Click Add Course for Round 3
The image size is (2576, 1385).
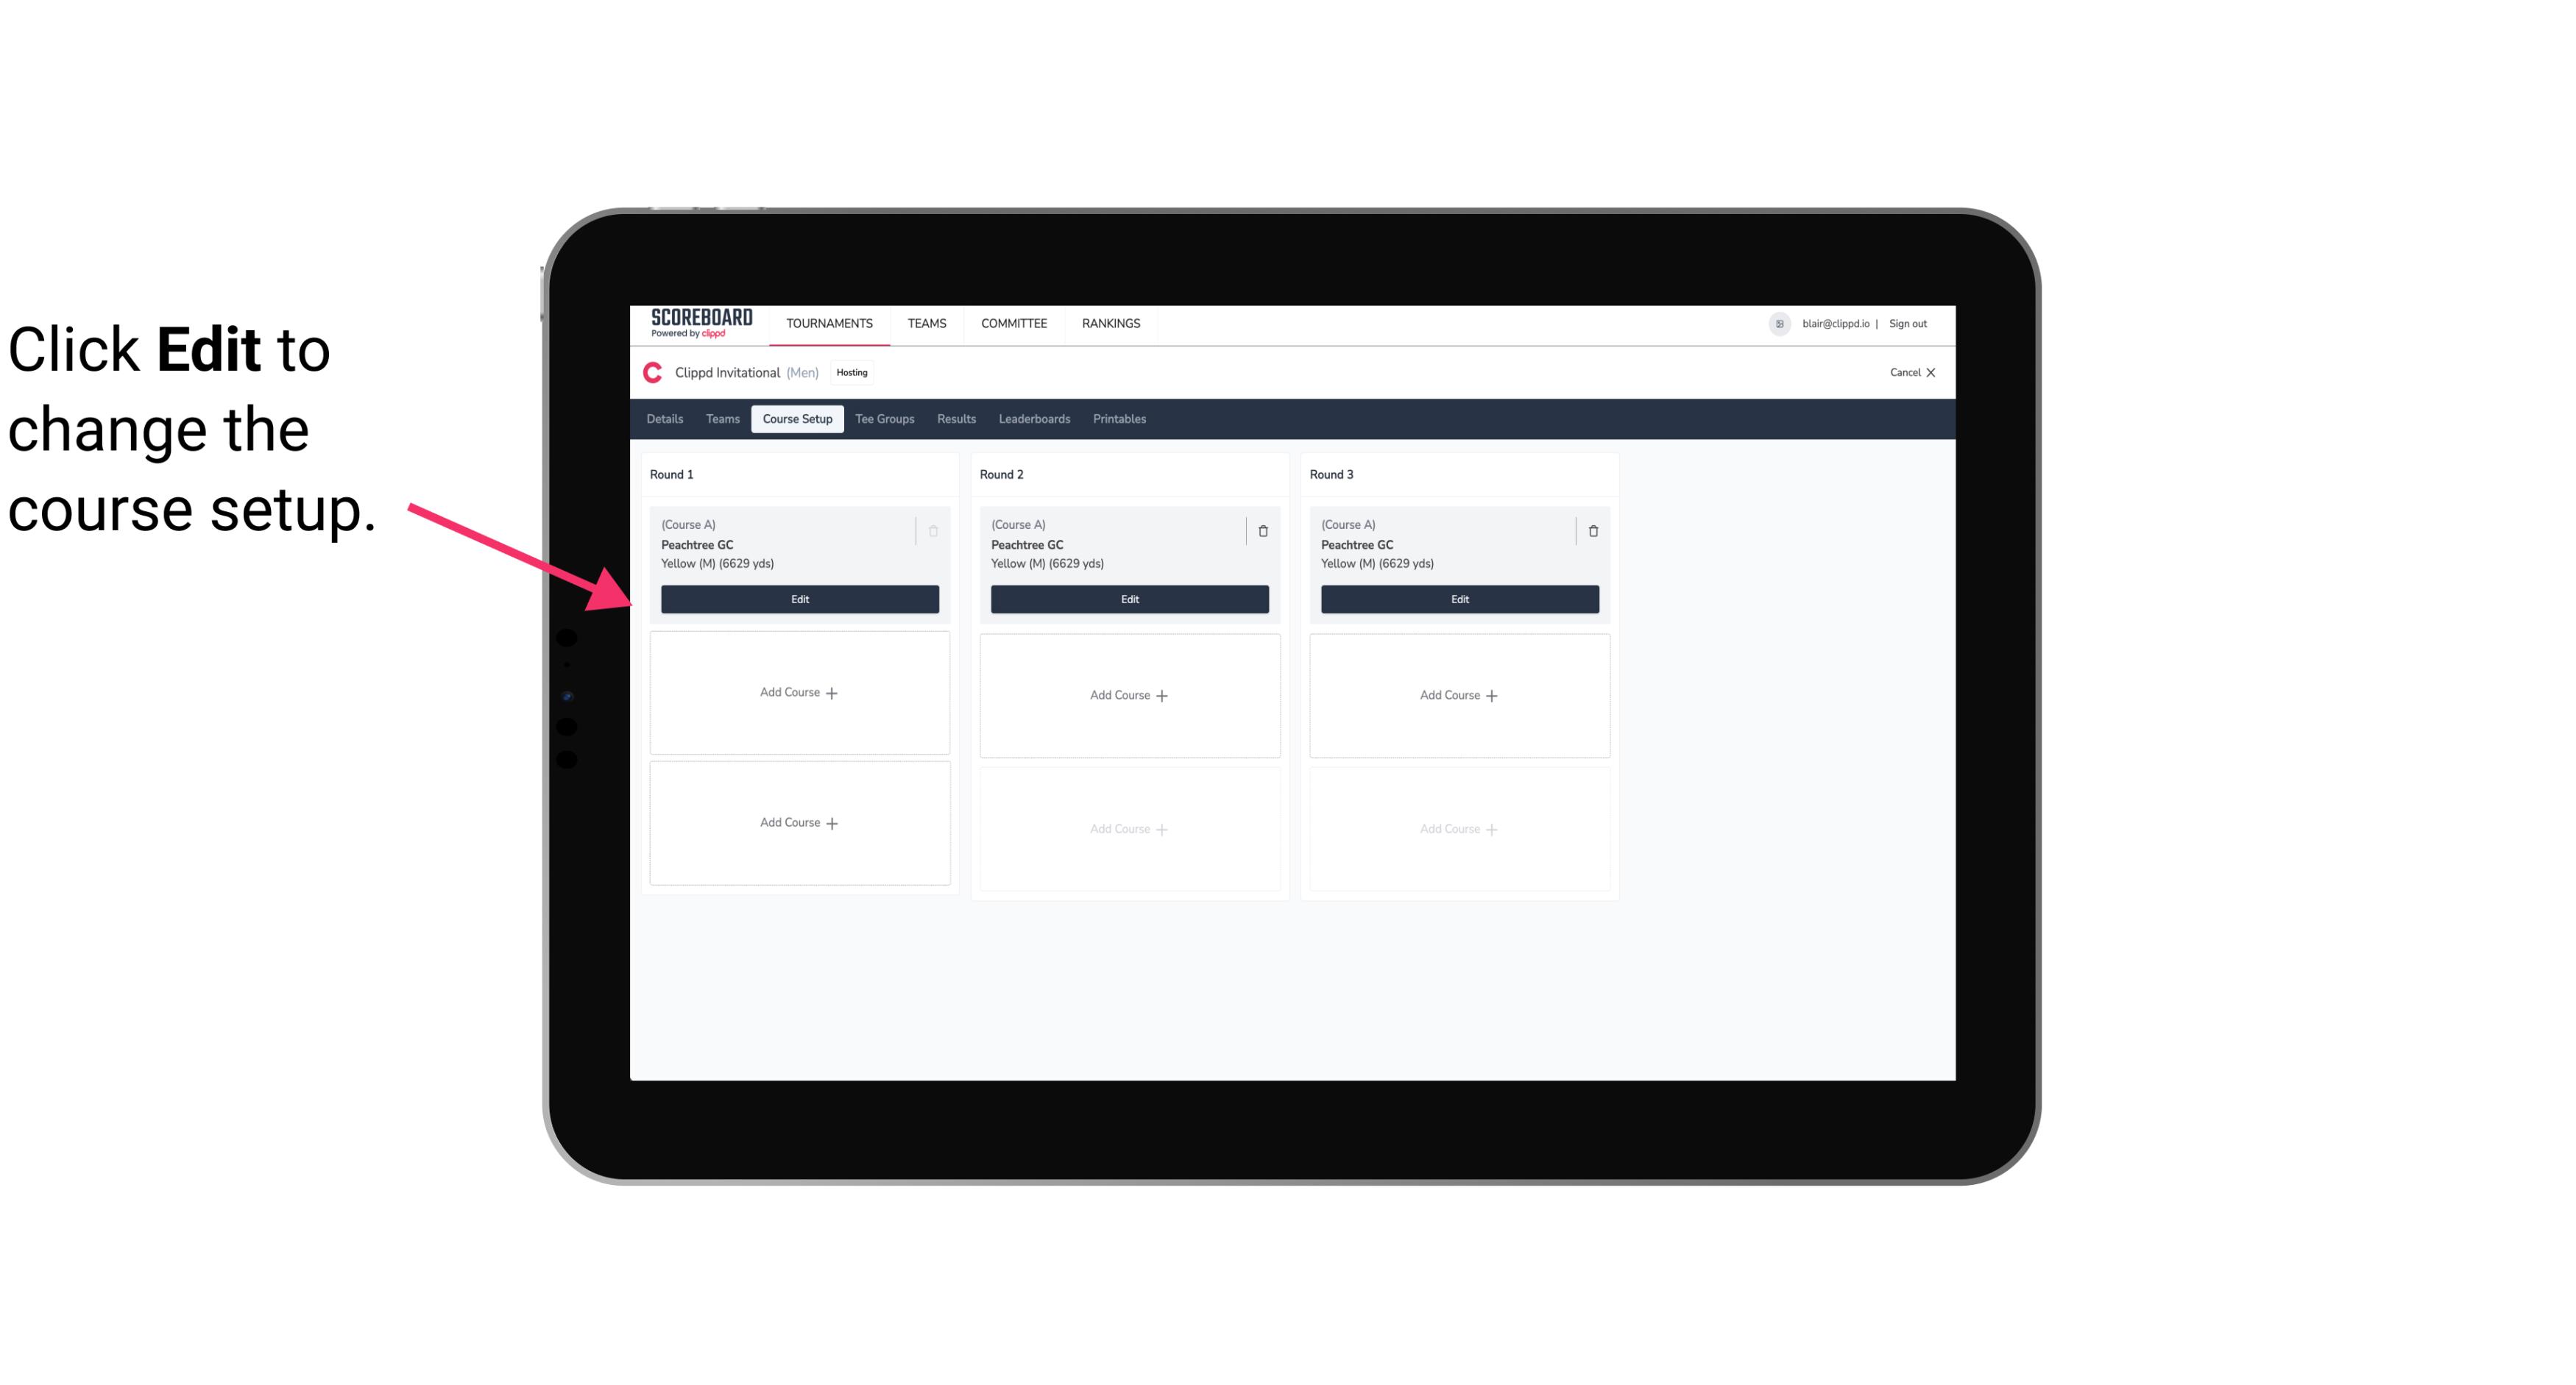coord(1460,694)
